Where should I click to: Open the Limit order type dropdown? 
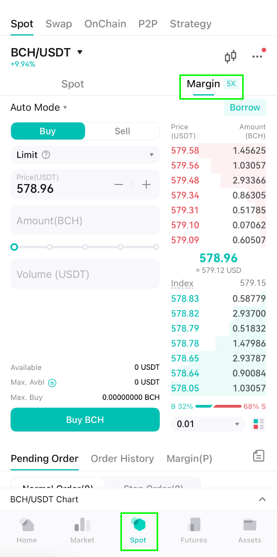(x=85, y=155)
